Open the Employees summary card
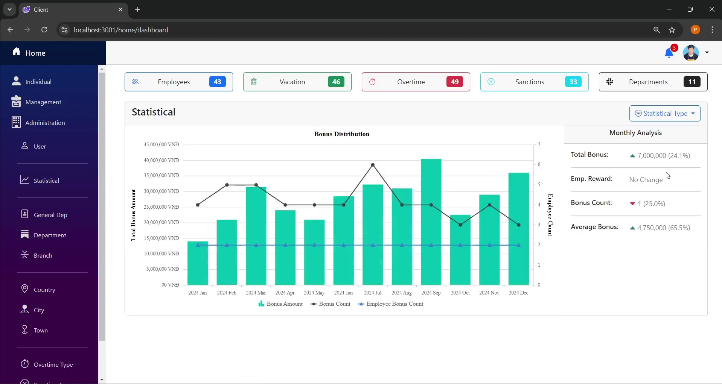The image size is (722, 384). (178, 82)
